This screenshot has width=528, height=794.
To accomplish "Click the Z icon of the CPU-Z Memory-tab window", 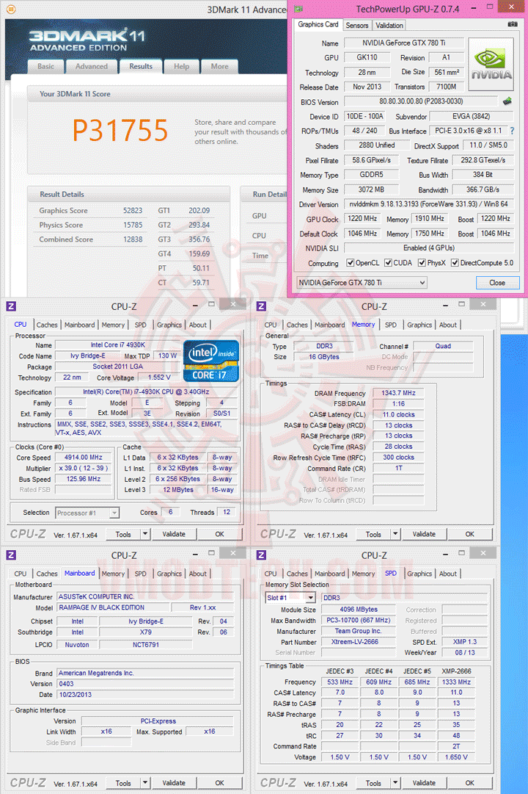I will click(x=262, y=306).
